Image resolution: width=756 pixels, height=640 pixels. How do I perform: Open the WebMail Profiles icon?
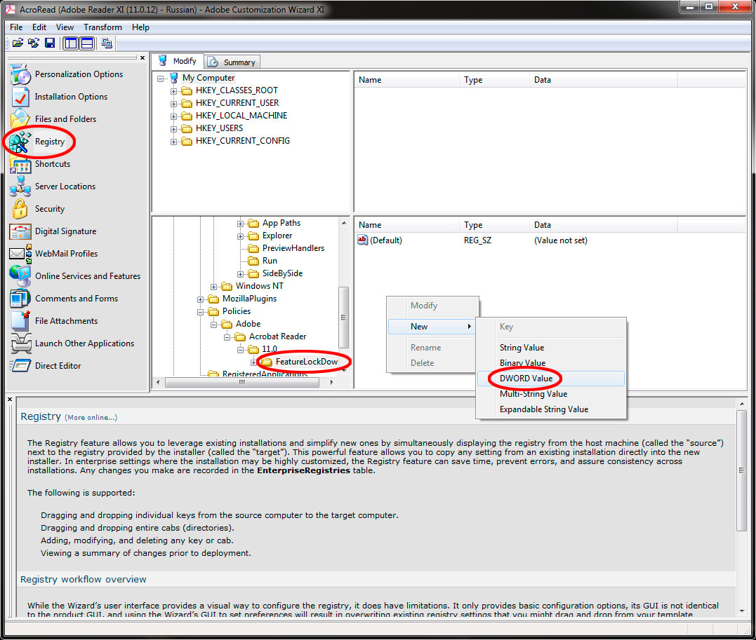pyautogui.click(x=20, y=254)
